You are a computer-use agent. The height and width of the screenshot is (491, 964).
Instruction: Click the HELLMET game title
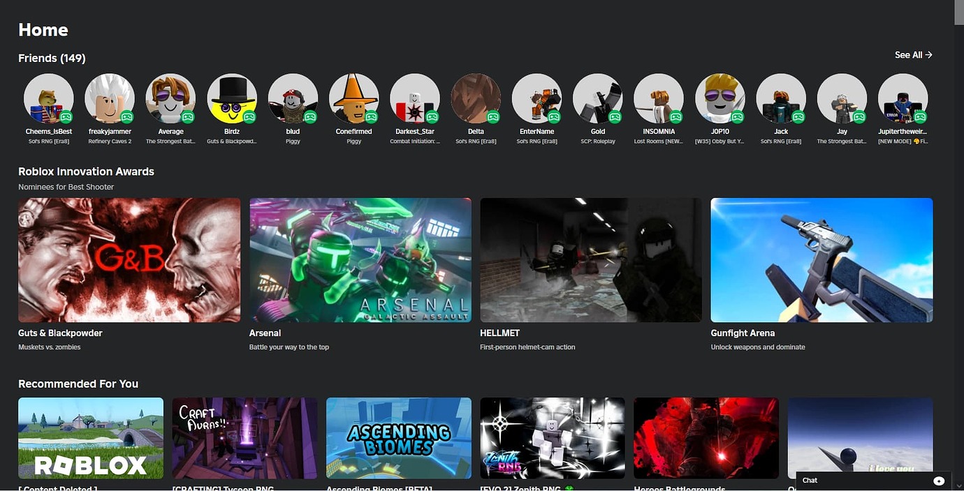tap(500, 333)
